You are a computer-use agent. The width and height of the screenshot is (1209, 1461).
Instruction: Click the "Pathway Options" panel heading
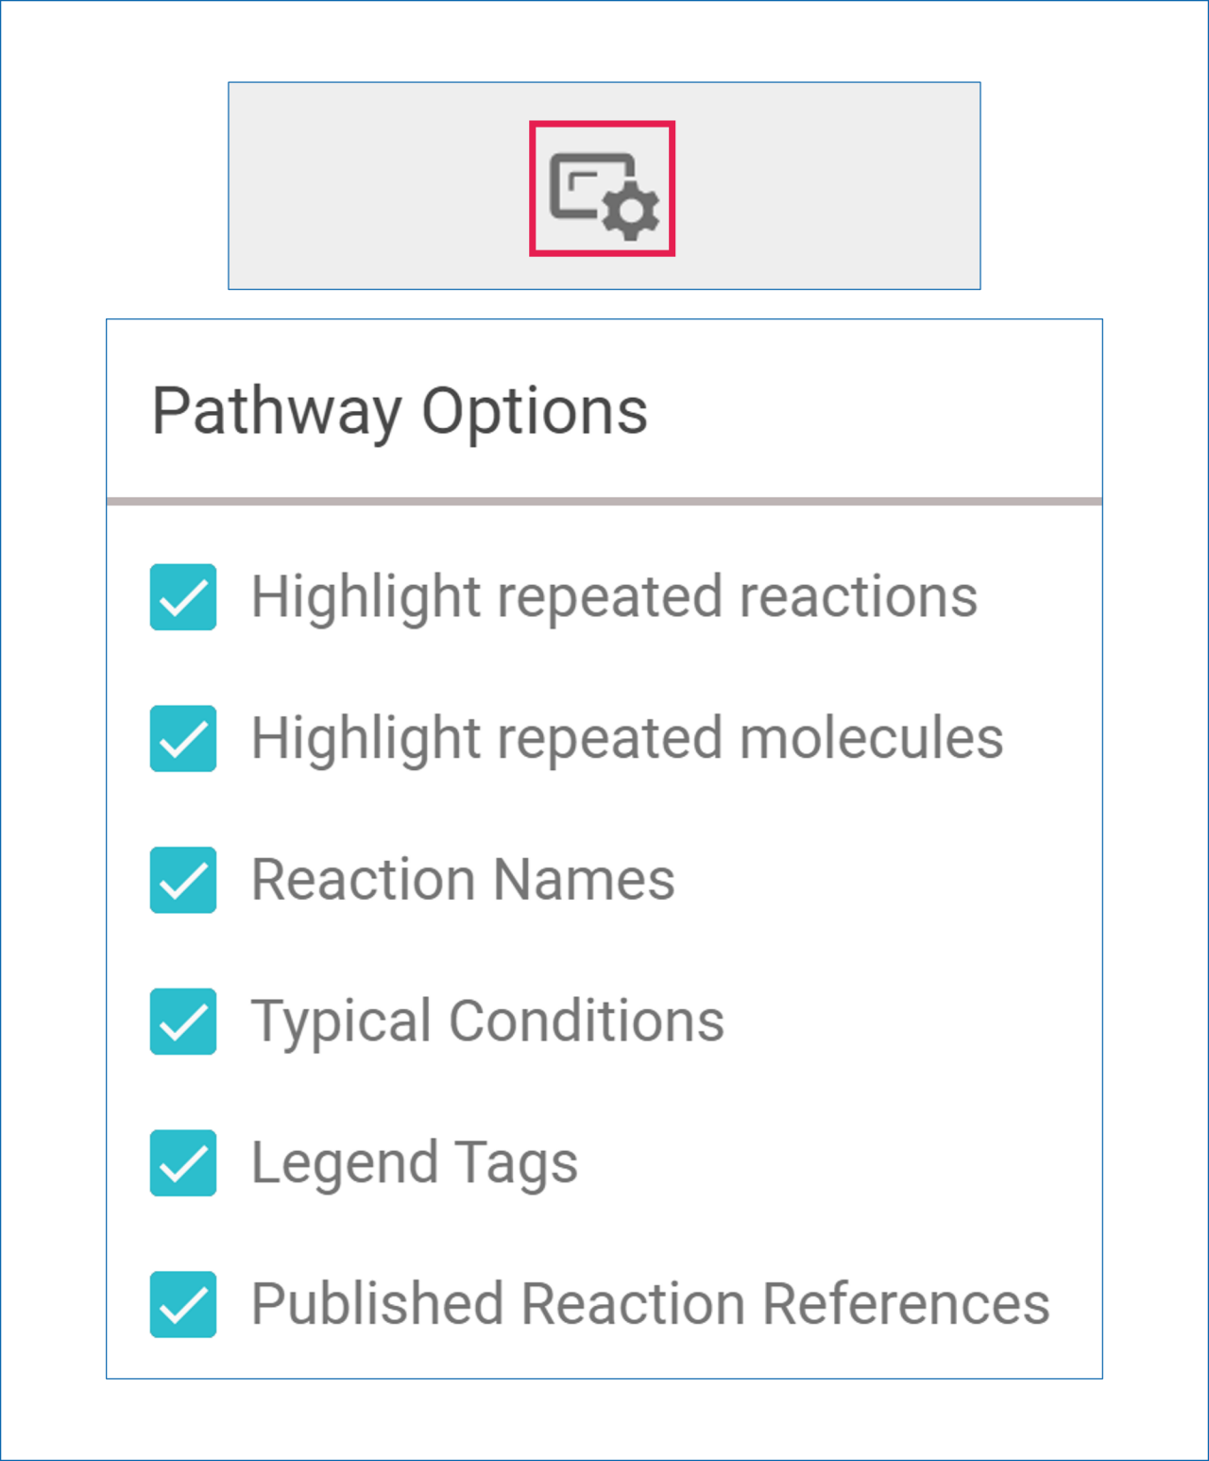[x=400, y=411]
